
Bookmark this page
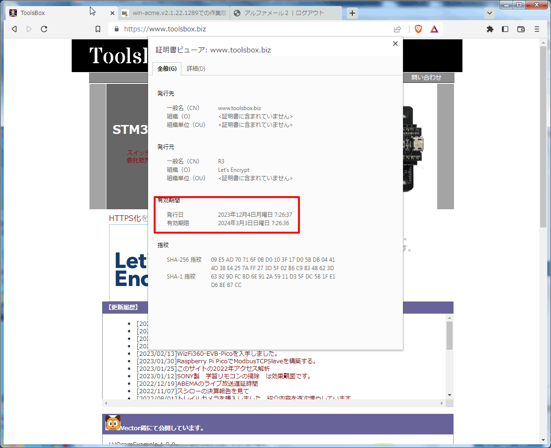click(x=98, y=29)
